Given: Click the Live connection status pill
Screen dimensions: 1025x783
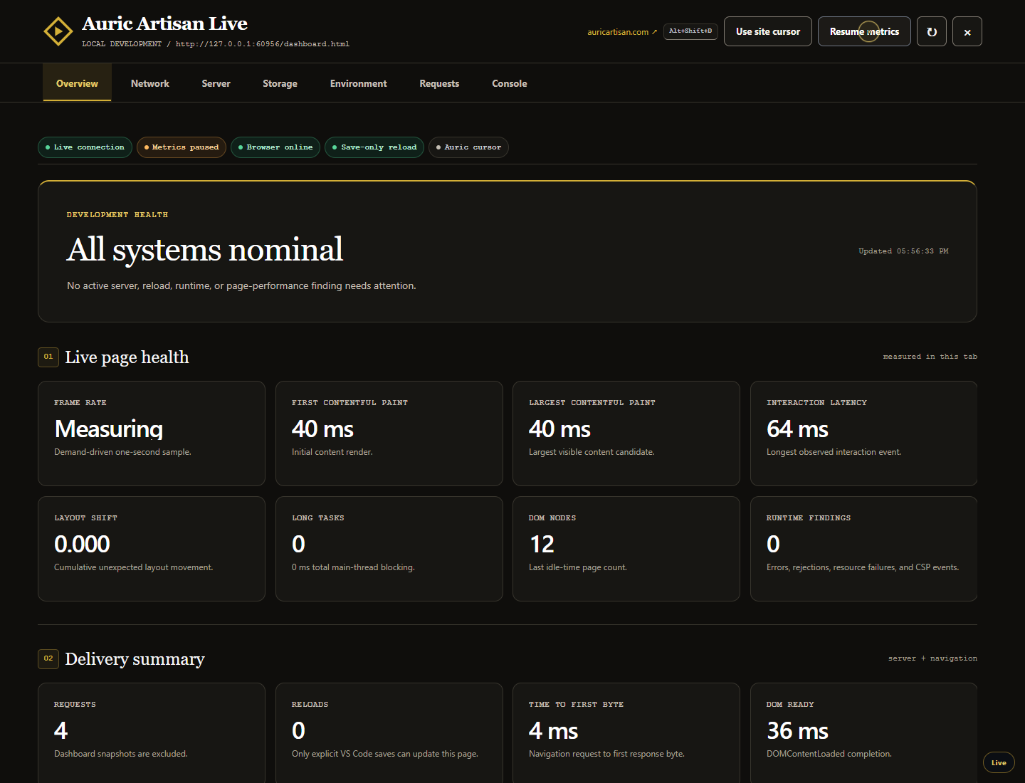Looking at the screenshot, I should [x=85, y=147].
